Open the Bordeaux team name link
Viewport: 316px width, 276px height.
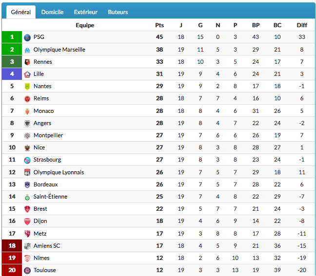[45, 184]
